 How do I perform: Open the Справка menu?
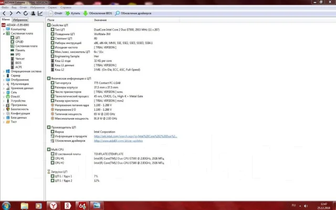click(66, 7)
